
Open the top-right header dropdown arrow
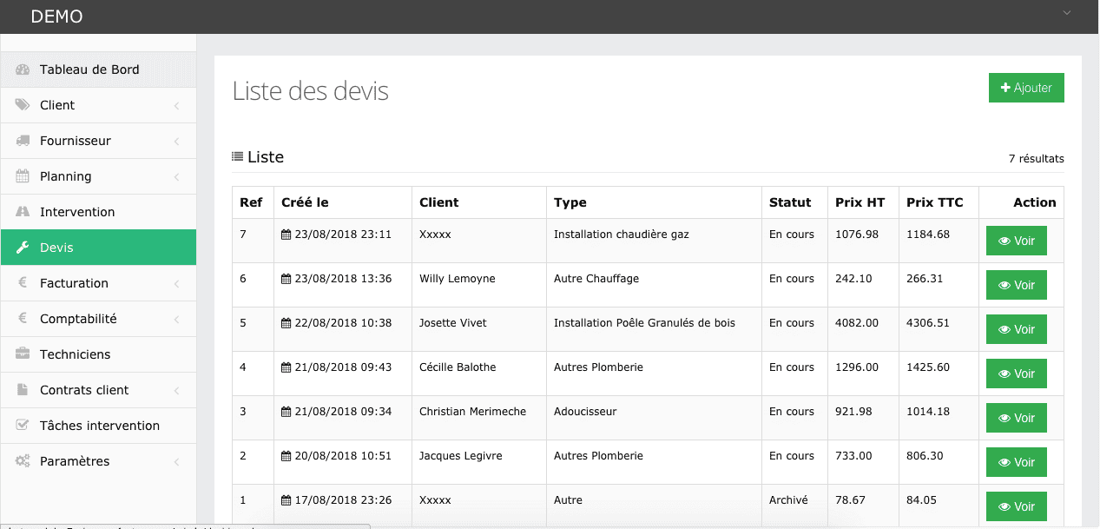tap(1067, 13)
